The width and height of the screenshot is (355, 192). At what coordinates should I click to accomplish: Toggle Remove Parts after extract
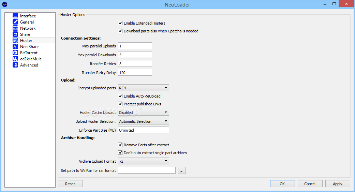pyautogui.click(x=120, y=145)
